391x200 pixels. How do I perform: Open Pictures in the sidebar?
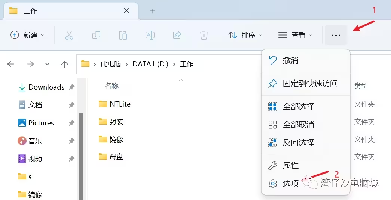click(x=36, y=123)
